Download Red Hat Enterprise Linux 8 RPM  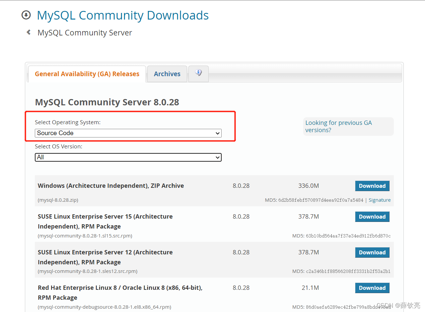pos(372,288)
